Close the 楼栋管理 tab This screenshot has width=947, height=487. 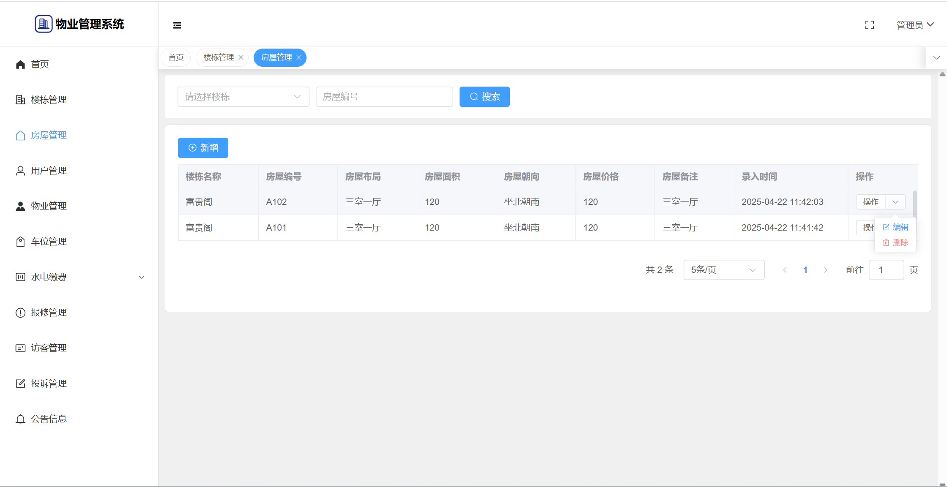coord(241,57)
